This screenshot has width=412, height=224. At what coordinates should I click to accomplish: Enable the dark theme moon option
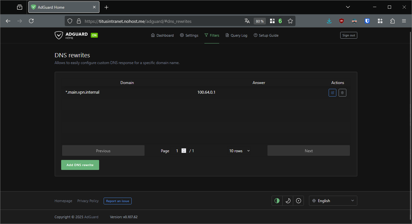click(288, 201)
